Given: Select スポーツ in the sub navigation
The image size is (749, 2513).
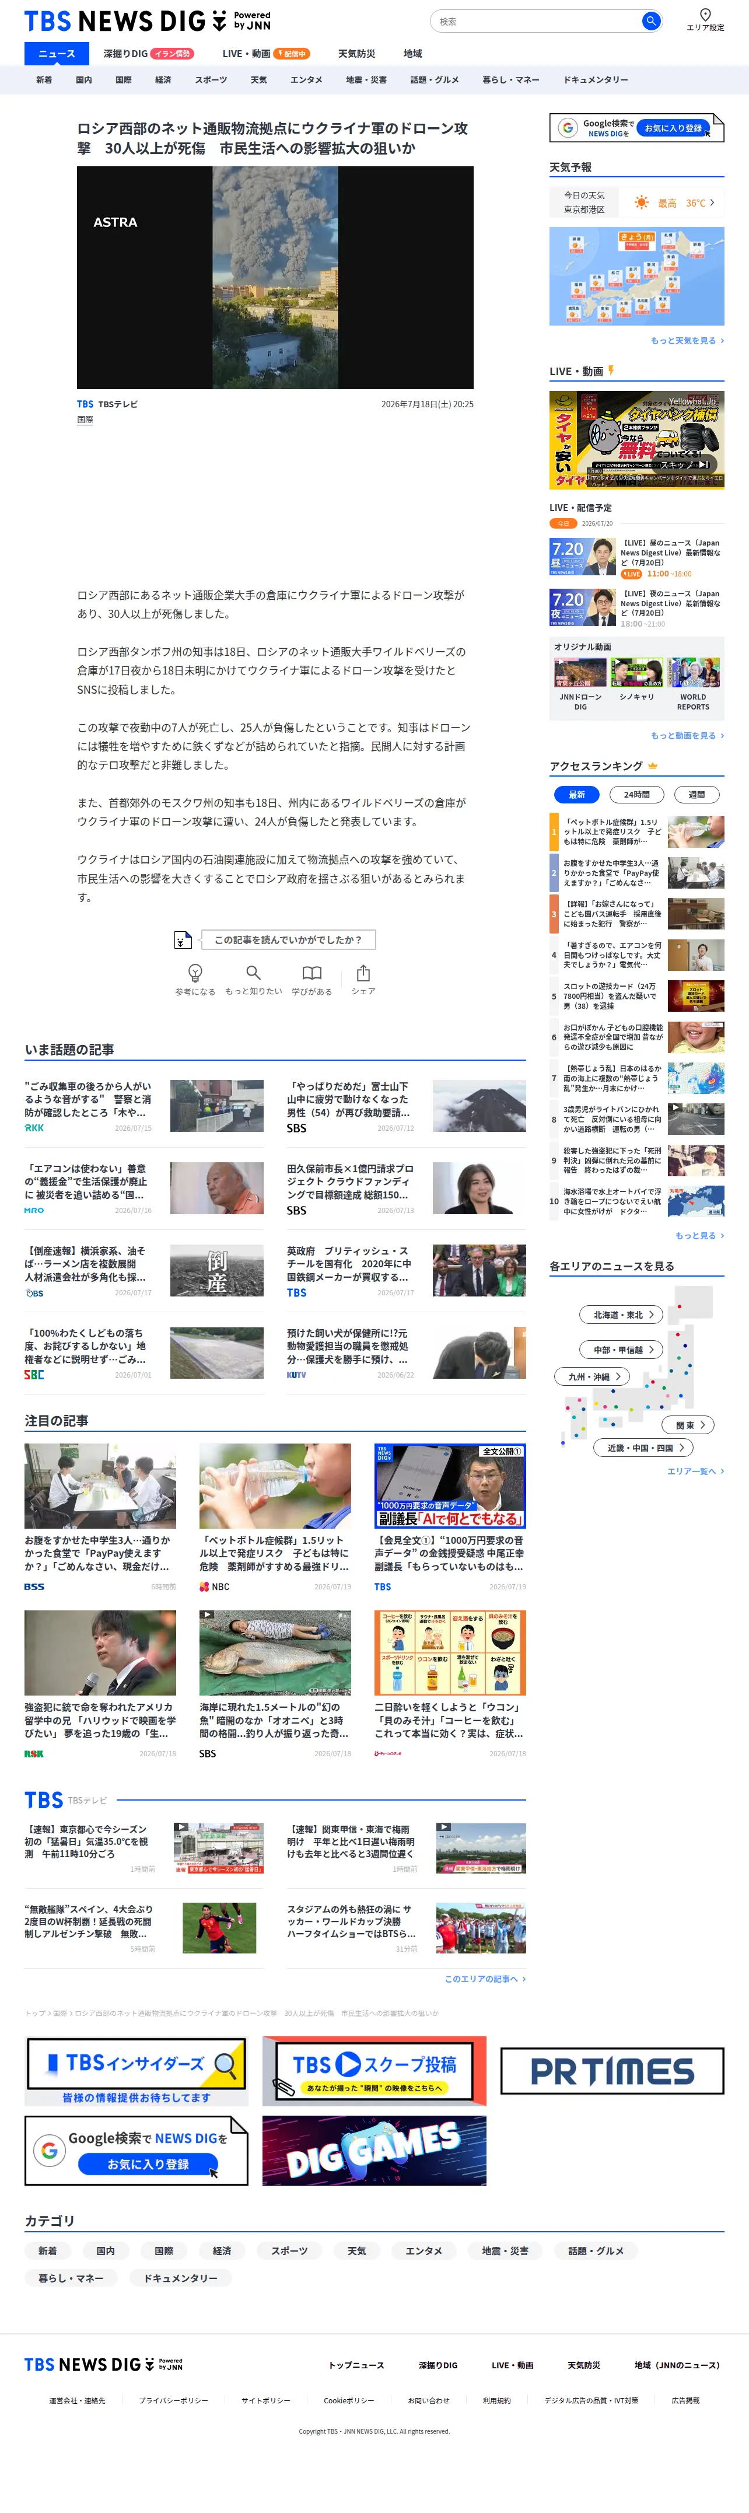Looking at the screenshot, I should (211, 80).
